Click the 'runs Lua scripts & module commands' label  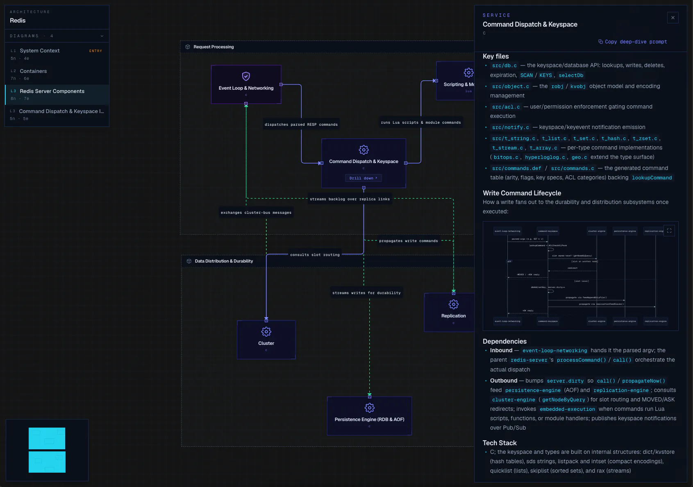click(x=421, y=122)
